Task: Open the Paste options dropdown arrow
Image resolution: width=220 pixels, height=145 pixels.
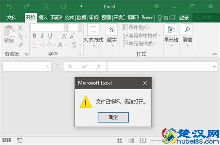Action: [x=10, y=46]
